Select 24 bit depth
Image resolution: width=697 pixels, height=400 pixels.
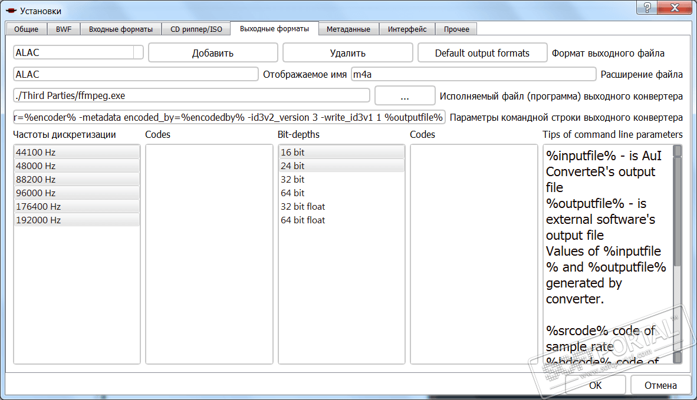(342, 166)
